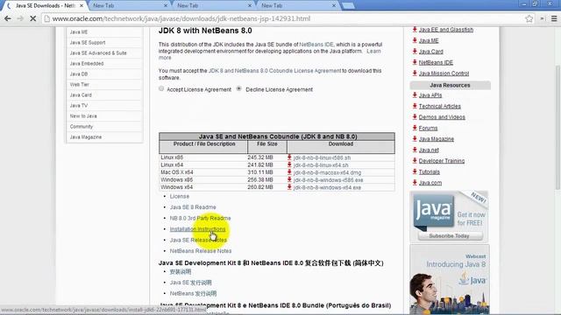Open the Java.net sidebar link

[x=429, y=150]
